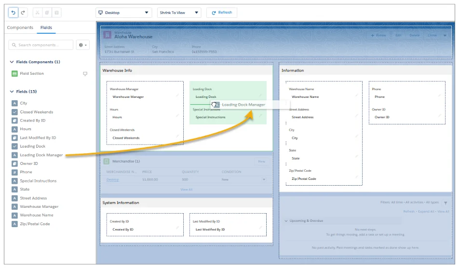Click the Paste icon in toolbar
460x271 pixels.
click(56, 13)
